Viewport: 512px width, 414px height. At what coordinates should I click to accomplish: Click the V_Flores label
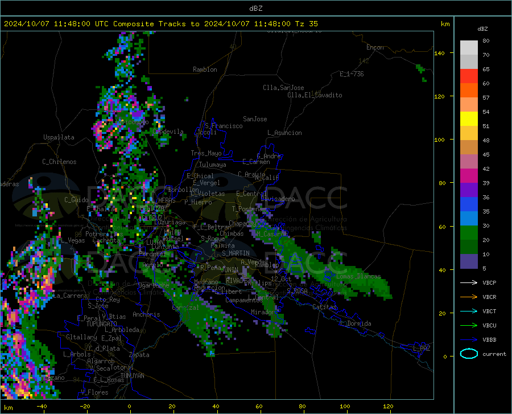tap(94, 392)
